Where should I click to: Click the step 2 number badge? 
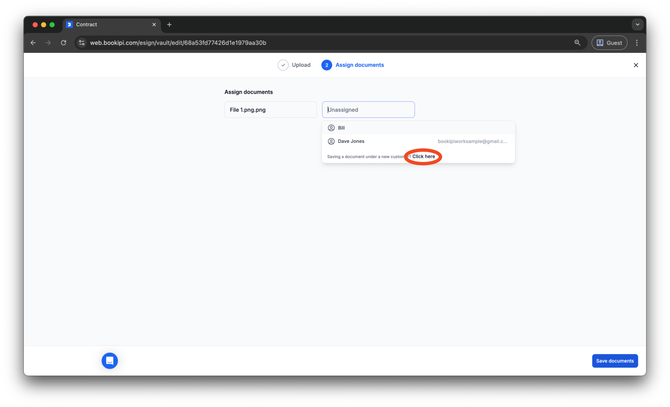327,65
